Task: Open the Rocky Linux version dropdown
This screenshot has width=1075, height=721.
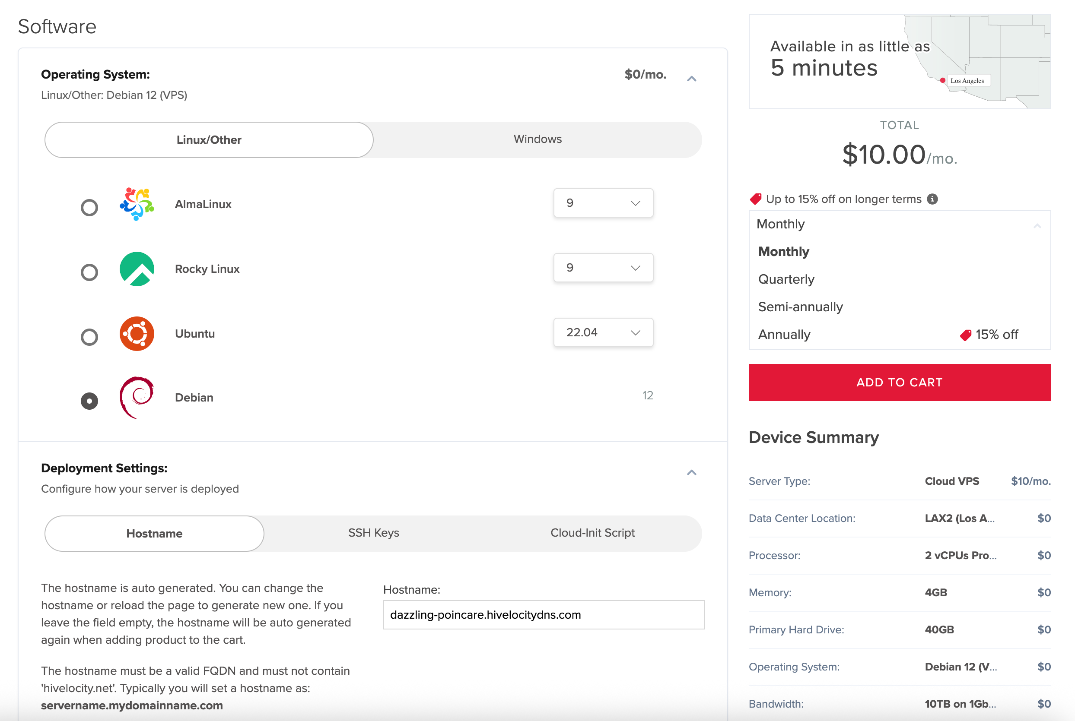Action: pyautogui.click(x=603, y=268)
